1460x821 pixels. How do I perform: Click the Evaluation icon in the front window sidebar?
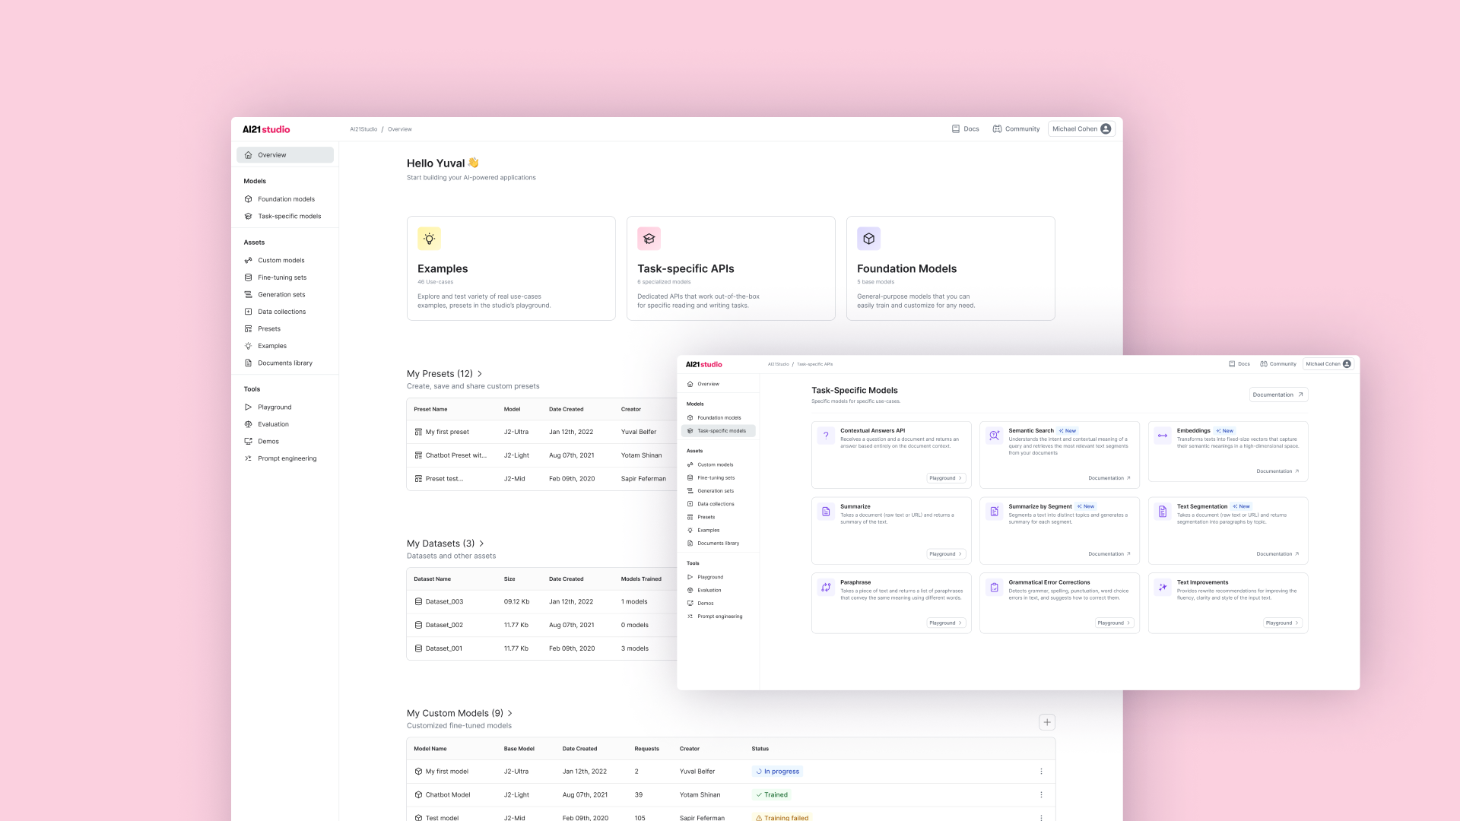[690, 591]
